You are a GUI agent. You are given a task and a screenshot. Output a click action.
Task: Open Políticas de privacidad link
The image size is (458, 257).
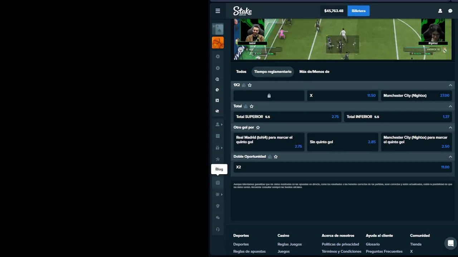[x=340, y=244]
